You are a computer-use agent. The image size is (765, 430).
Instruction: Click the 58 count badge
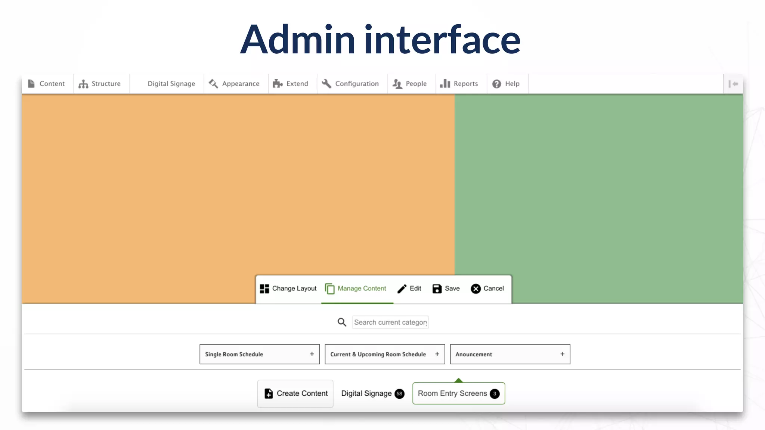coord(399,394)
